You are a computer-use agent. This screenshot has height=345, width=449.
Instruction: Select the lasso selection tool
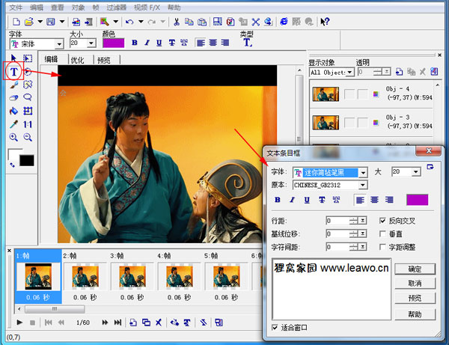click(28, 97)
